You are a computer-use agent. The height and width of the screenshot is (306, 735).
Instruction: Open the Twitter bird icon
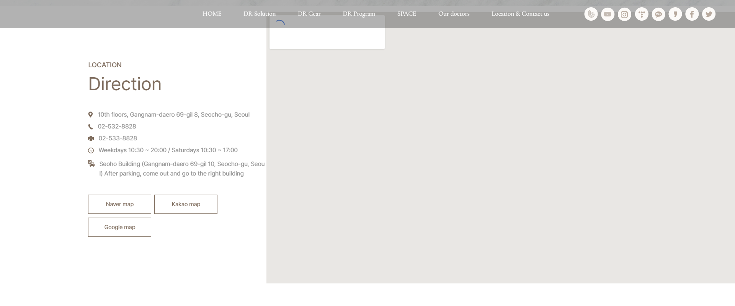(x=709, y=14)
